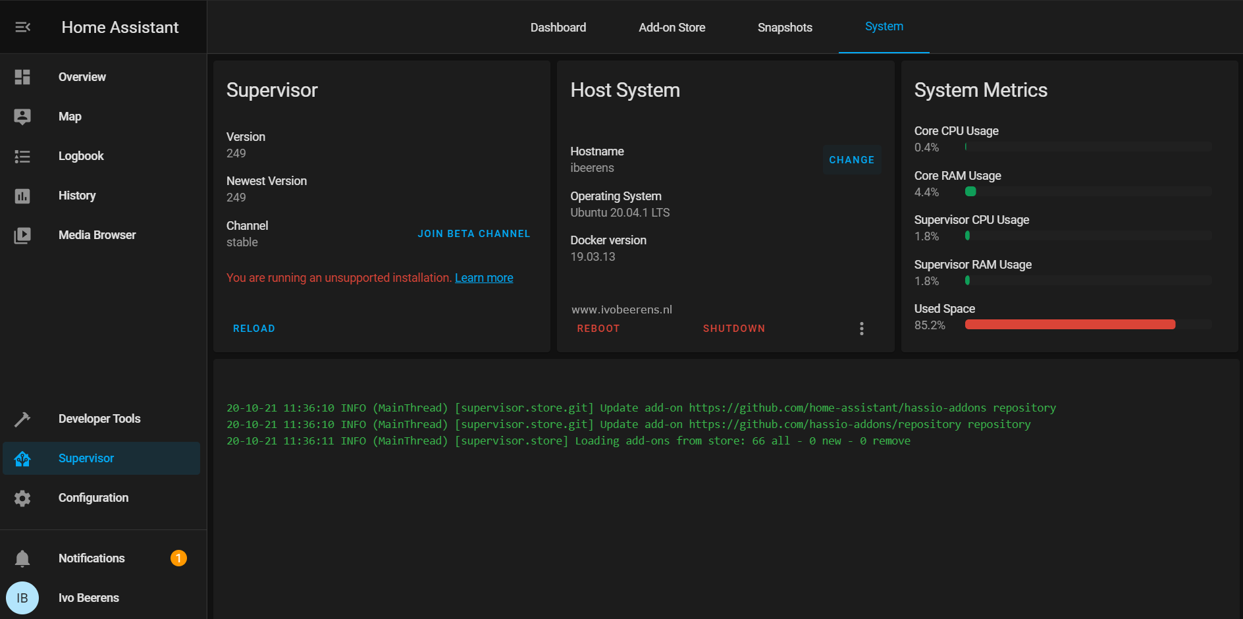The width and height of the screenshot is (1243, 619).
Task: Click the Supervisor RAM Usage bar
Action: (1088, 281)
